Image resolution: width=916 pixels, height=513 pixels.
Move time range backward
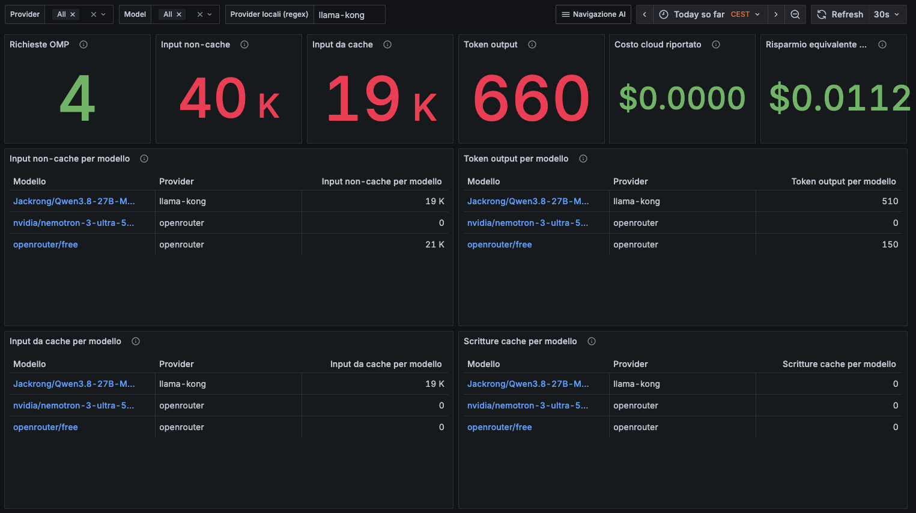(x=645, y=14)
